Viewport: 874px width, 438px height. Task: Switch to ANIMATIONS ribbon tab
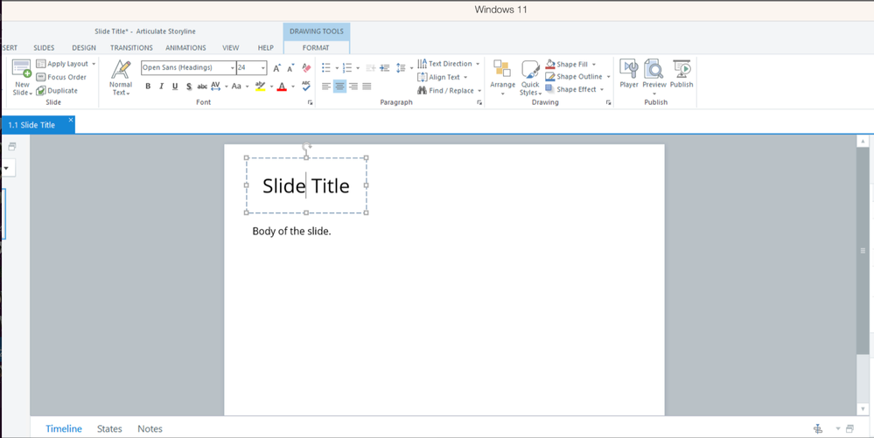pos(185,48)
